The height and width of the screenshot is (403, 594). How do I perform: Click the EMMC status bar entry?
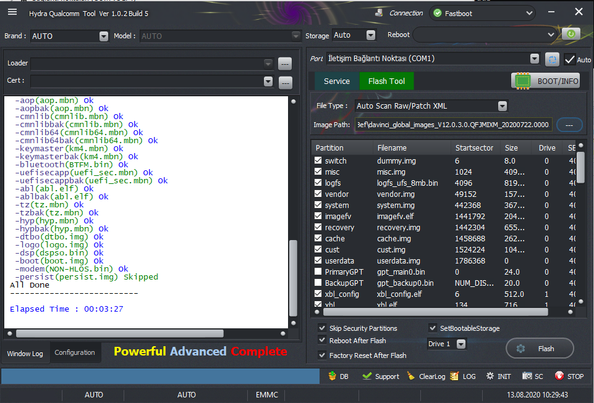266,395
